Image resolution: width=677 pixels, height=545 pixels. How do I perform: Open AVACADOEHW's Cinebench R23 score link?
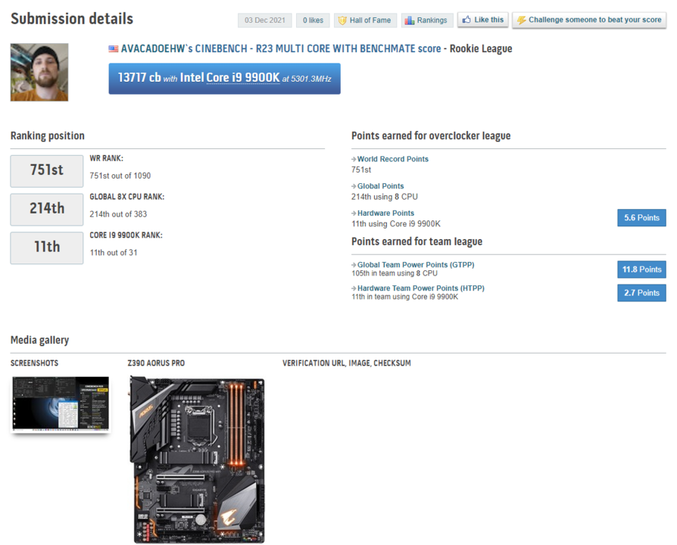pos(280,49)
